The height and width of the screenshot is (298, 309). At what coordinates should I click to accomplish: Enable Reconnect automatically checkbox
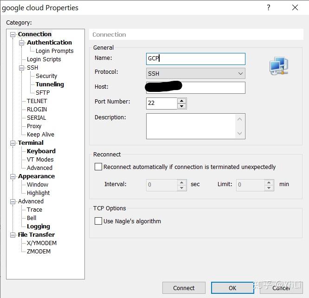(98, 167)
